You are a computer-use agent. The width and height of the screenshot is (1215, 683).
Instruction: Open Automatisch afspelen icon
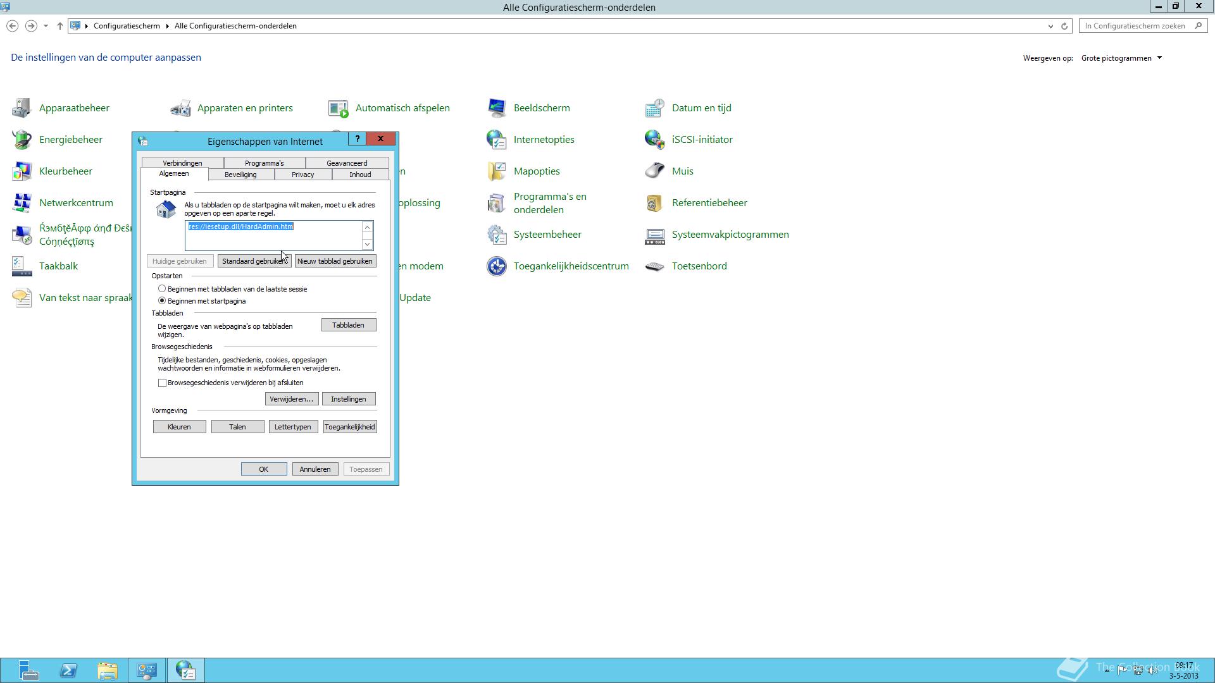click(339, 108)
